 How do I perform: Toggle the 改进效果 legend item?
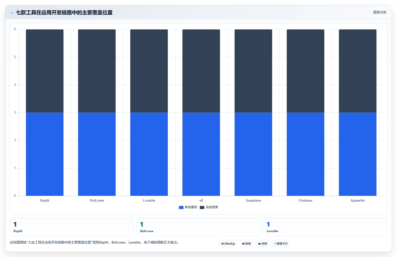(x=209, y=207)
